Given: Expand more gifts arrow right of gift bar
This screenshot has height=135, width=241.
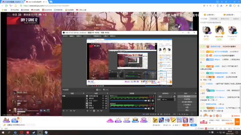Looking at the screenshot, I should point(196,120).
